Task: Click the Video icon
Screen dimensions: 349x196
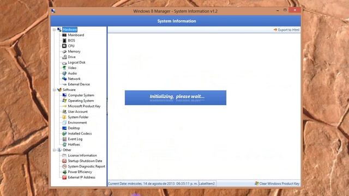Action: tap(64, 68)
